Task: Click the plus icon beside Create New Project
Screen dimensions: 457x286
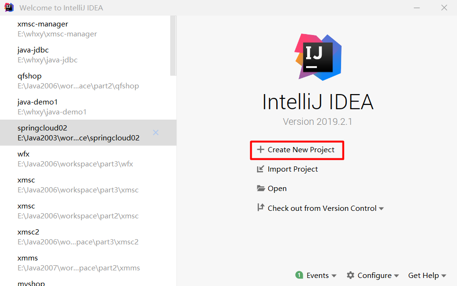Action: [x=260, y=150]
